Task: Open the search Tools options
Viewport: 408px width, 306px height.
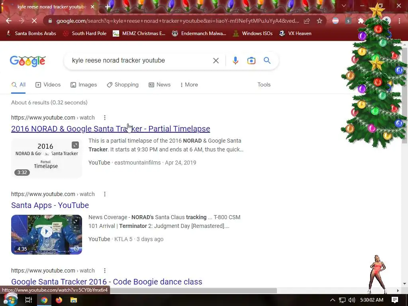Action: pyautogui.click(x=264, y=85)
